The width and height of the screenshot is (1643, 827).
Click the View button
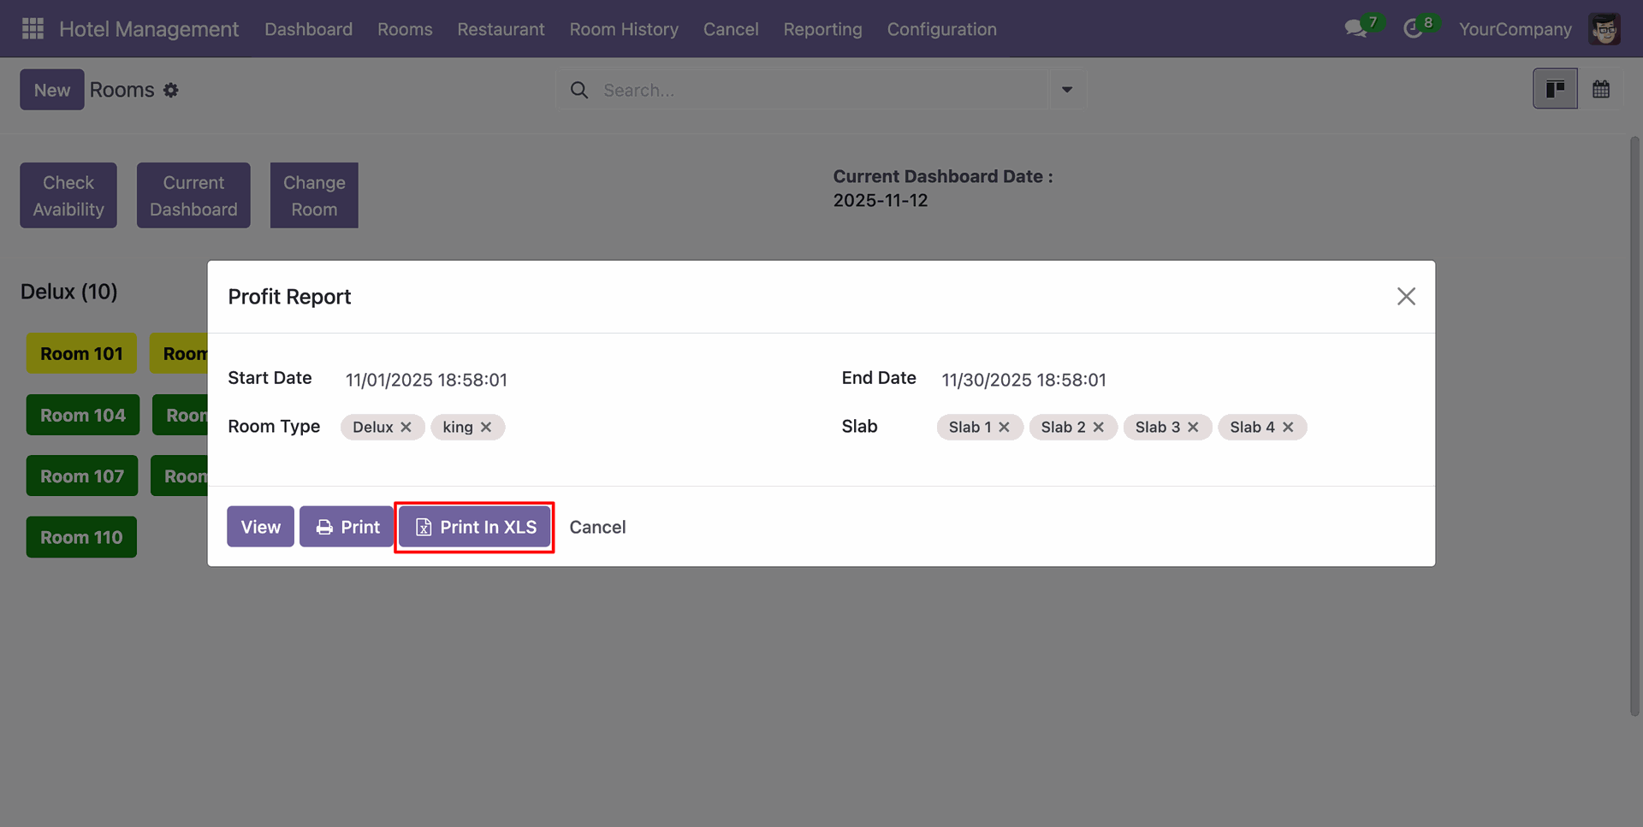click(260, 527)
